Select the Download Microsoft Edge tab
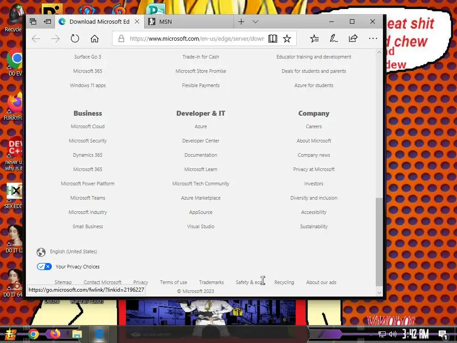This screenshot has width=457, height=343. pyautogui.click(x=99, y=21)
